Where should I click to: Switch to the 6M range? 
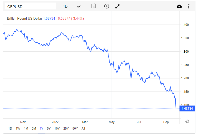pos(34,129)
